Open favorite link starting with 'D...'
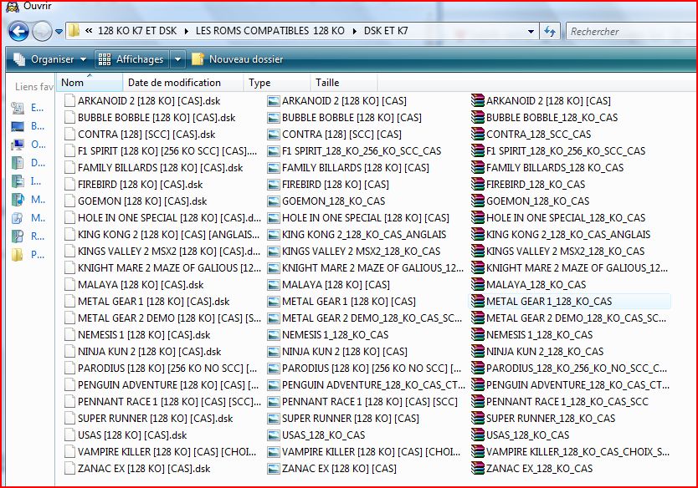The width and height of the screenshot is (698, 488). (28, 163)
